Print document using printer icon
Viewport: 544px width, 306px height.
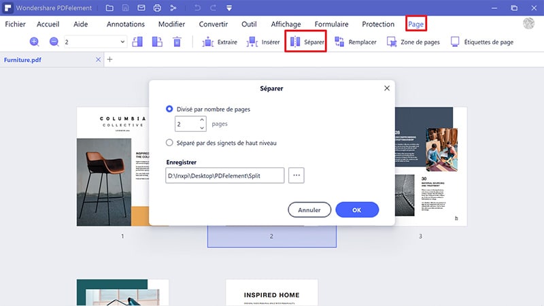pyautogui.click(x=157, y=7)
